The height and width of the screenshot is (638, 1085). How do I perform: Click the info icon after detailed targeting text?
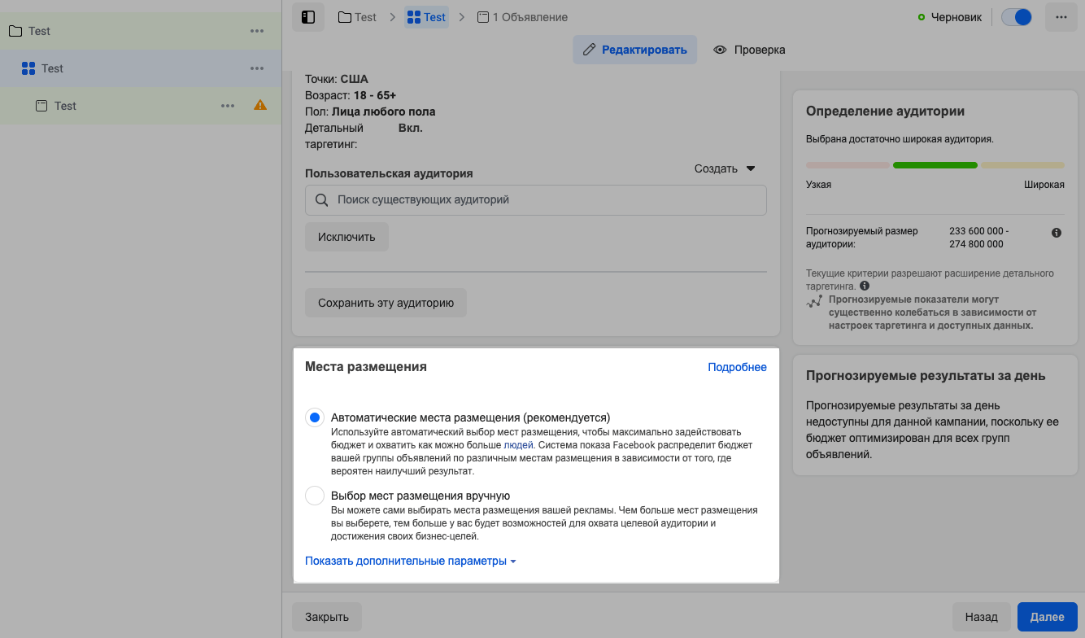(865, 286)
